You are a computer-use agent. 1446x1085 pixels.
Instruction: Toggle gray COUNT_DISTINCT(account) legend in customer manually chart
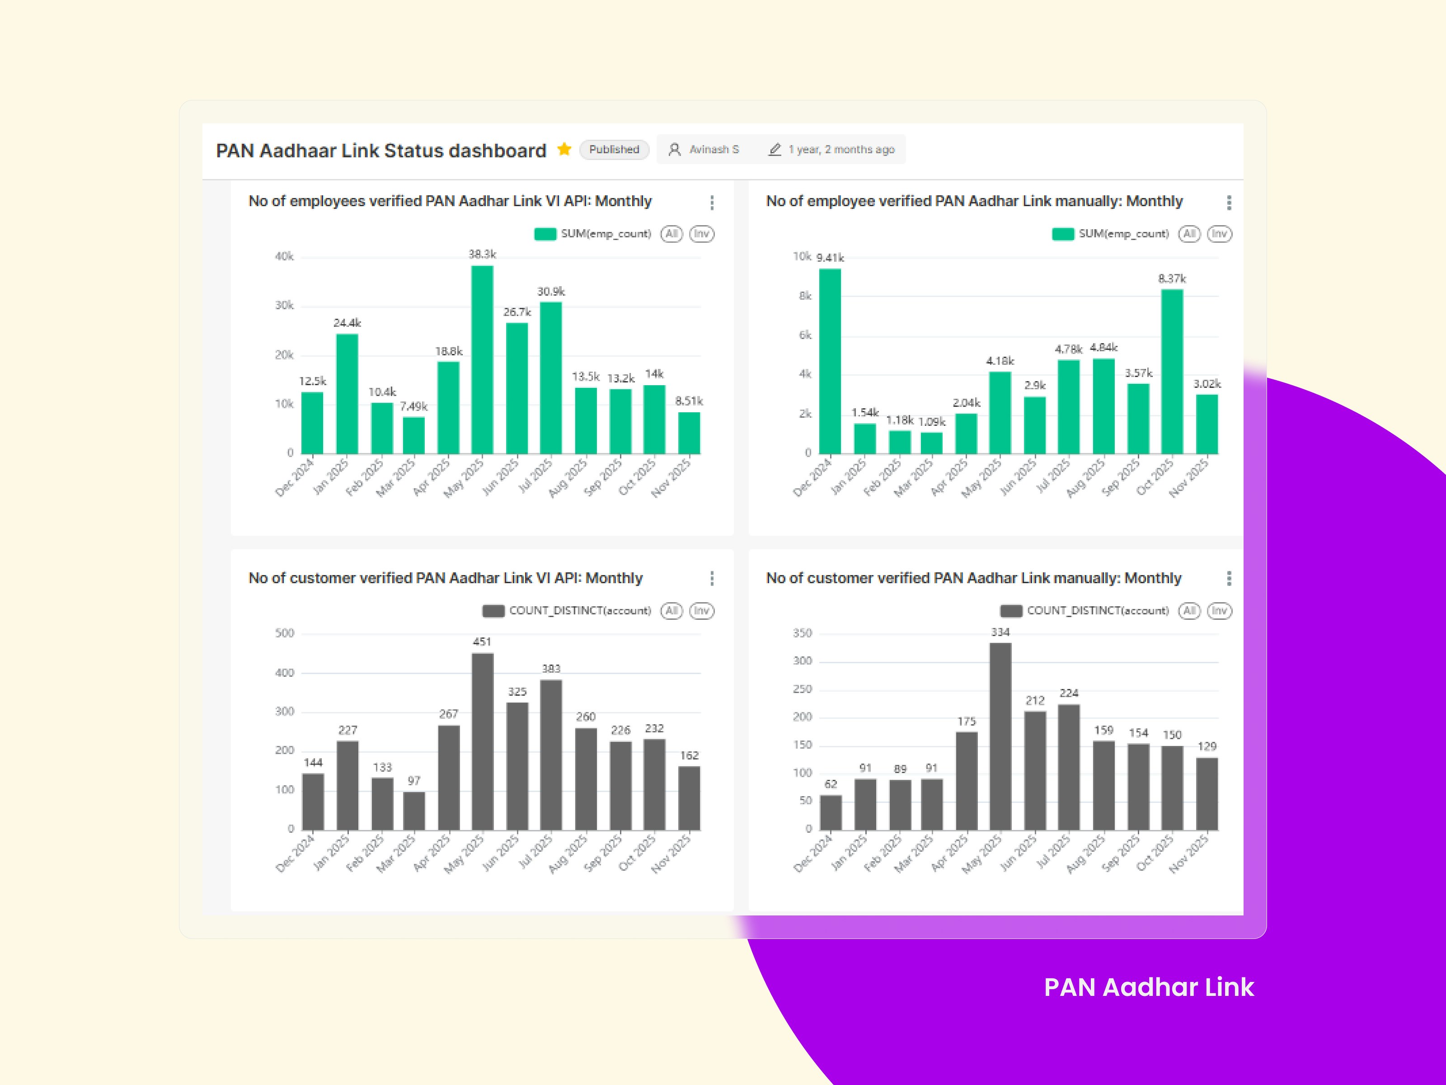click(x=1011, y=611)
